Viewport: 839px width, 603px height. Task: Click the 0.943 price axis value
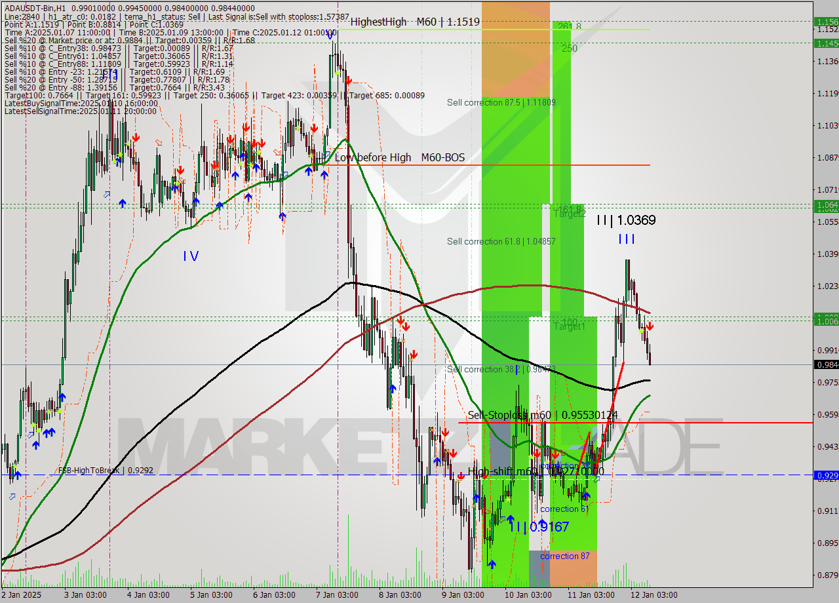(827, 446)
